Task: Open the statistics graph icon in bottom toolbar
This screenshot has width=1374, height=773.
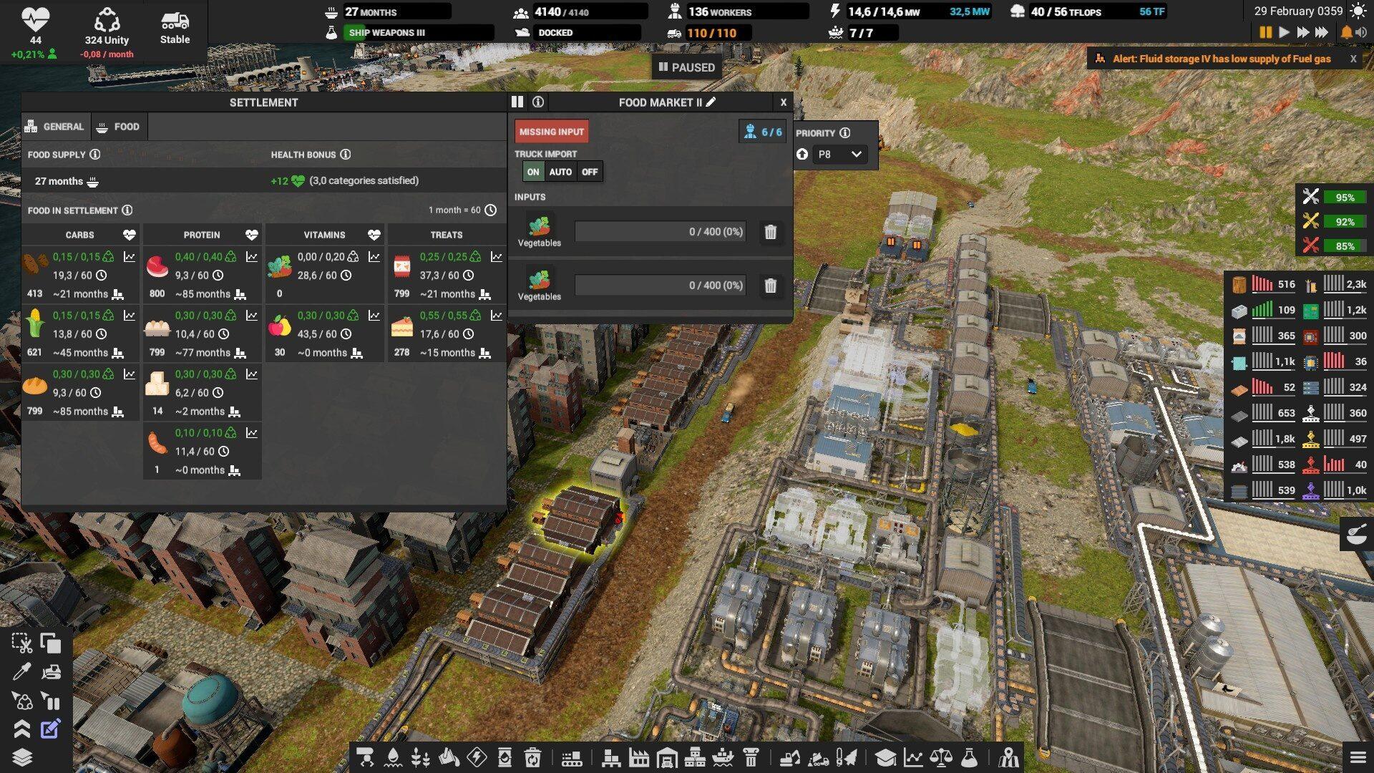Action: pos(913,757)
